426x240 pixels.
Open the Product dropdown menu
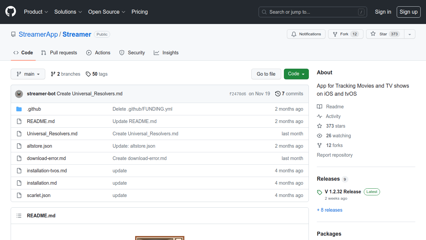pyautogui.click(x=36, y=12)
